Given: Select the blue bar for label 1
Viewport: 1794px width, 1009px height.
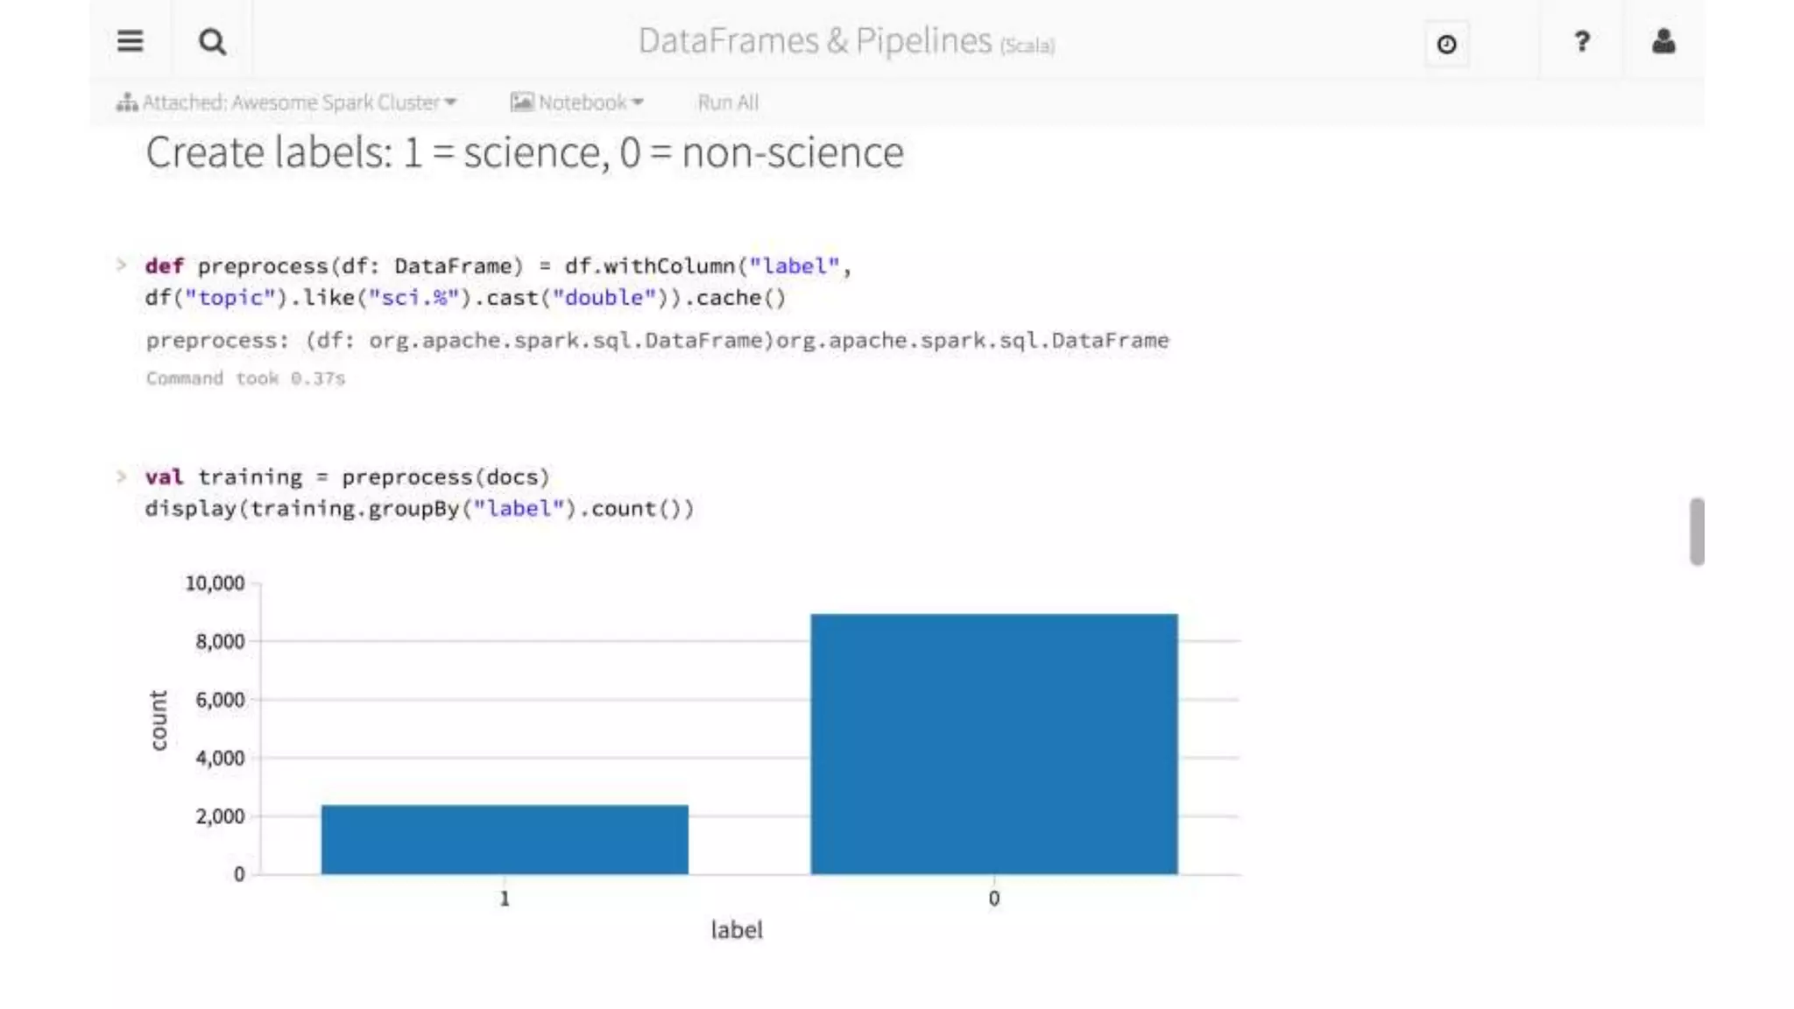Looking at the screenshot, I should pos(505,839).
